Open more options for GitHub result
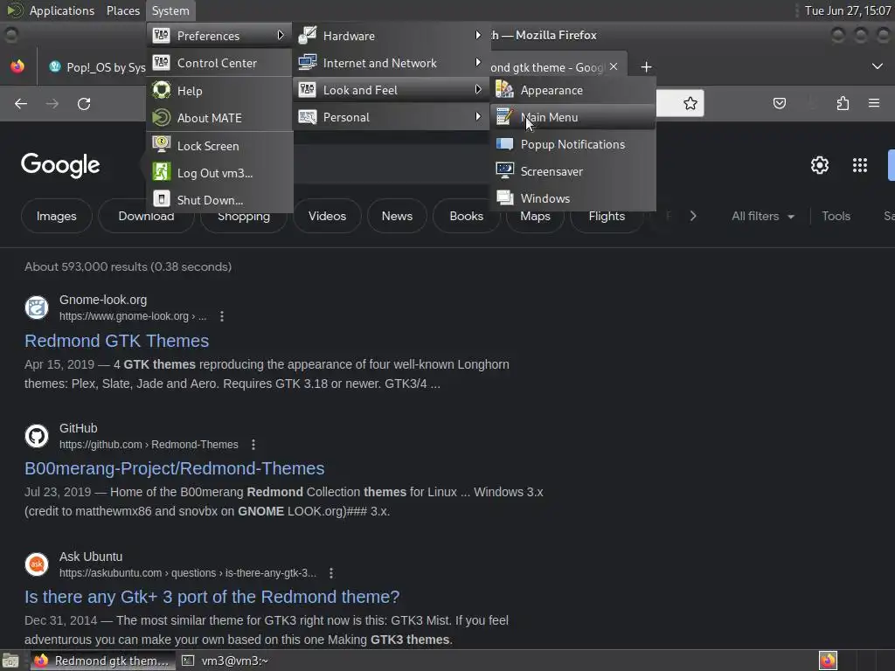This screenshot has height=671, width=895. (x=253, y=445)
